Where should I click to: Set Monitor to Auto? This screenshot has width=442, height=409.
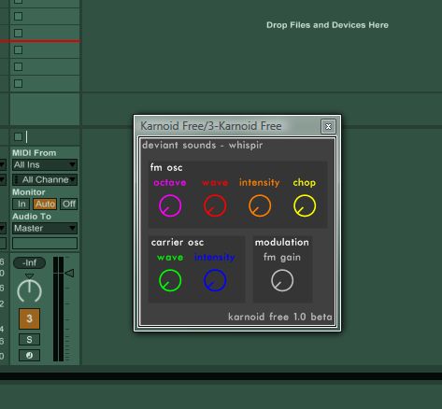[45, 204]
